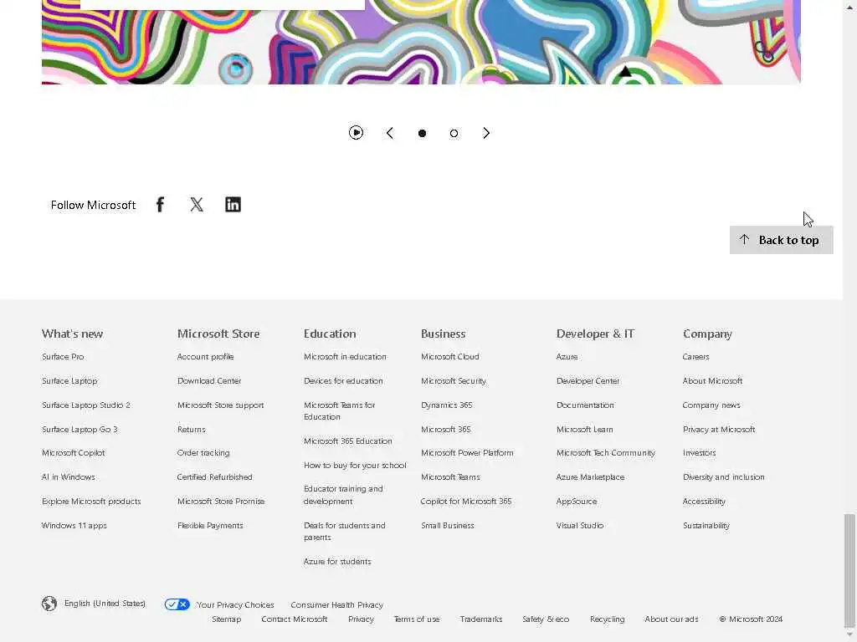Open Flexible Payments link
857x642 pixels.
[210, 525]
